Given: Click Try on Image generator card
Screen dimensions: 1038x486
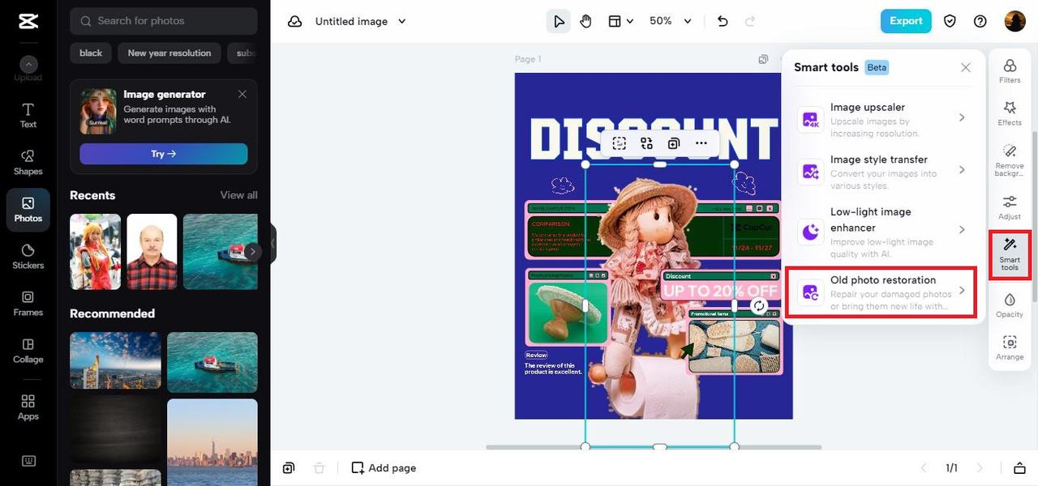Looking at the screenshot, I should click(x=164, y=154).
